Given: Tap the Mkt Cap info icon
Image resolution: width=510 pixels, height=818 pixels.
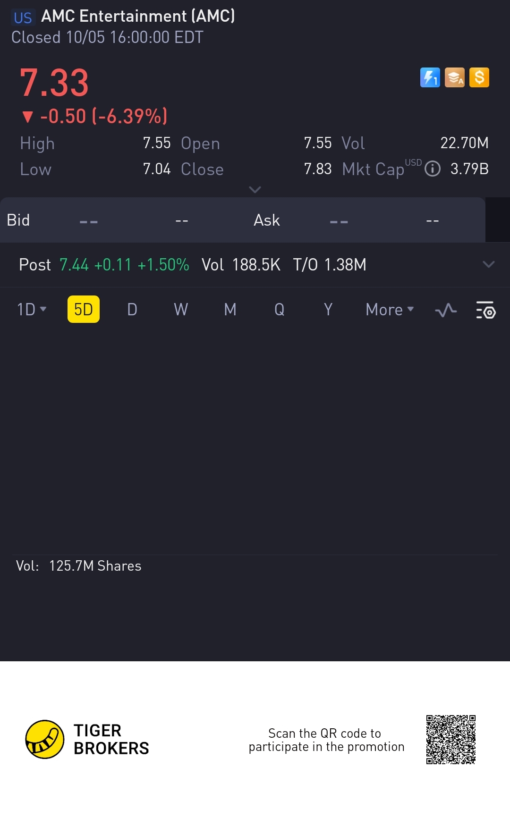Looking at the screenshot, I should [x=433, y=169].
